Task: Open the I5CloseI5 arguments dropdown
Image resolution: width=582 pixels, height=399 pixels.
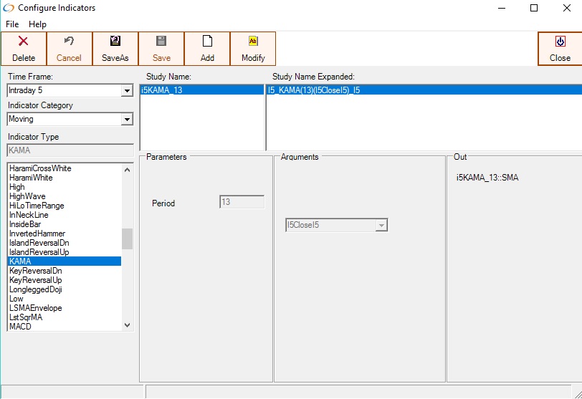Action: tap(381, 226)
